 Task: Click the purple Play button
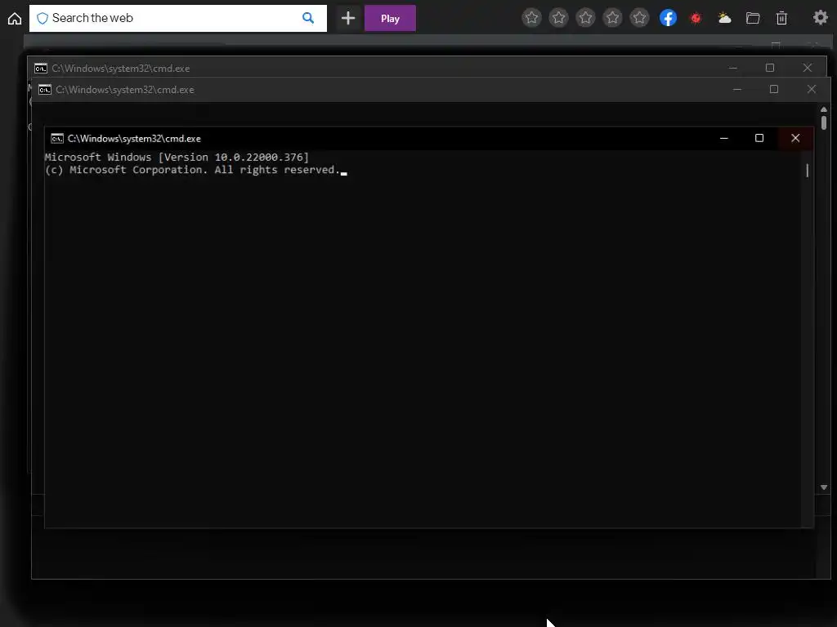click(x=390, y=18)
